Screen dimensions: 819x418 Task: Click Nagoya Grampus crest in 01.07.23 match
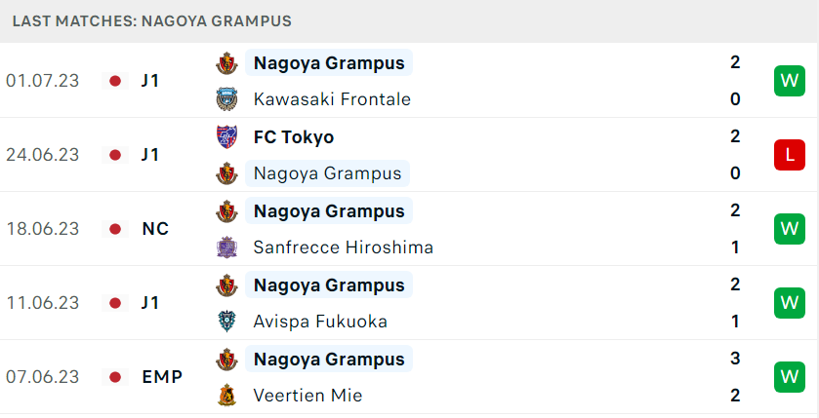pyautogui.click(x=226, y=63)
